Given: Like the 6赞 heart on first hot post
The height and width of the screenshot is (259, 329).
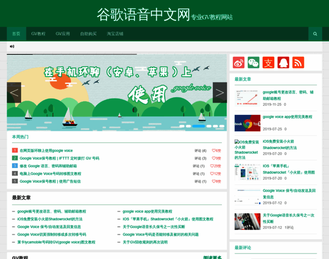Looking at the screenshot, I should [x=216, y=151].
